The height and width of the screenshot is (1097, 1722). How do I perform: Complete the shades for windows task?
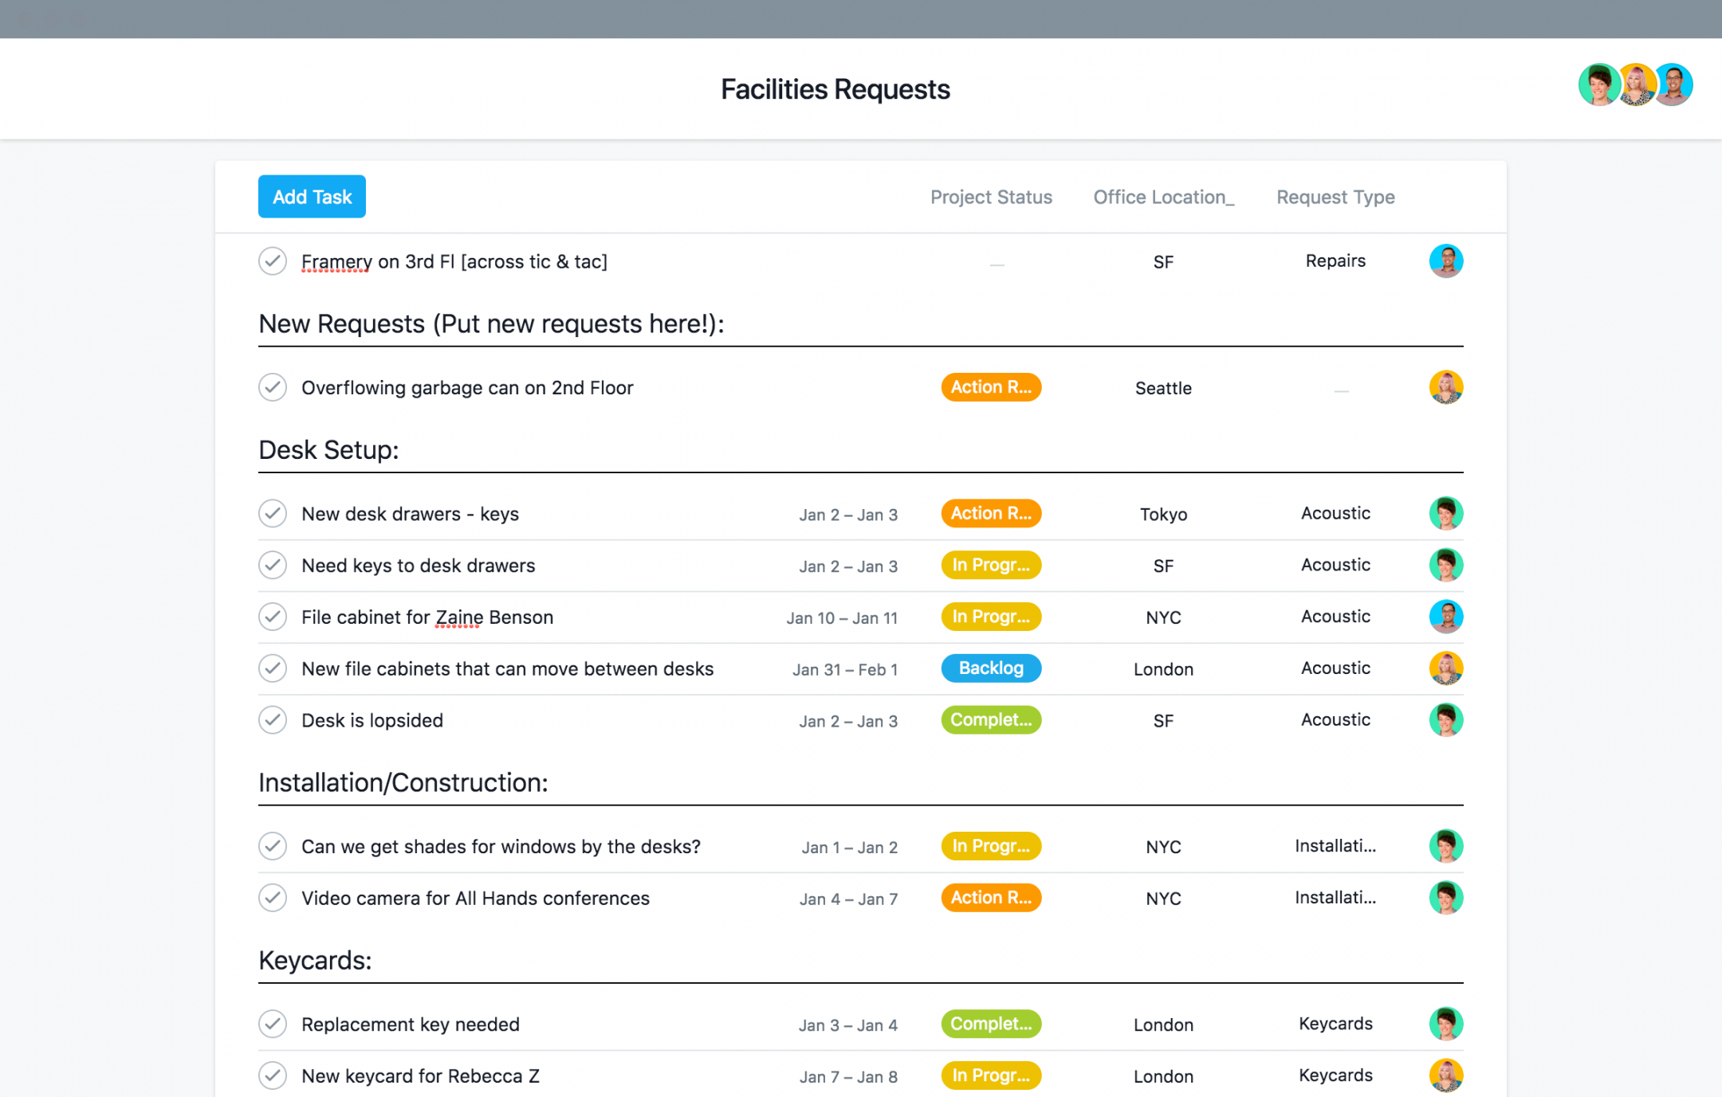tap(273, 846)
